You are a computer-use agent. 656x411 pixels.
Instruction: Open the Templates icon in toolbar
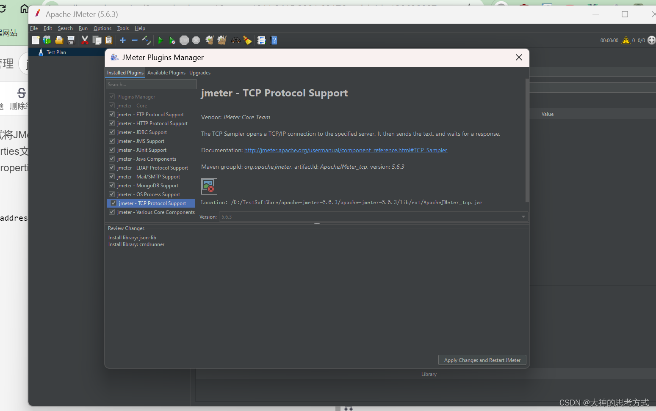pyautogui.click(x=47, y=40)
